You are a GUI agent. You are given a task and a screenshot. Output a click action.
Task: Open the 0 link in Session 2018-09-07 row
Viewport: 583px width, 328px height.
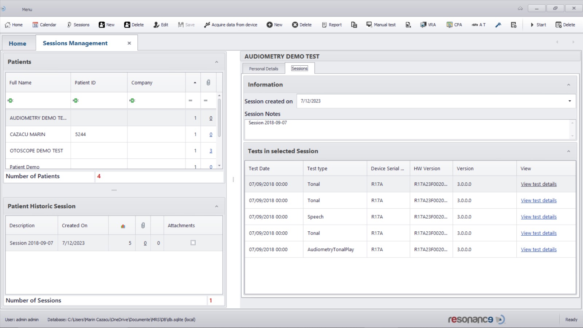[x=145, y=243]
